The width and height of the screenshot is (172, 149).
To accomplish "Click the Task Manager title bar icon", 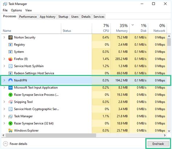I will (x=5, y=4).
